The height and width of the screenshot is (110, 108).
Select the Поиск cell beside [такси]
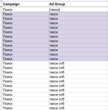25,9
